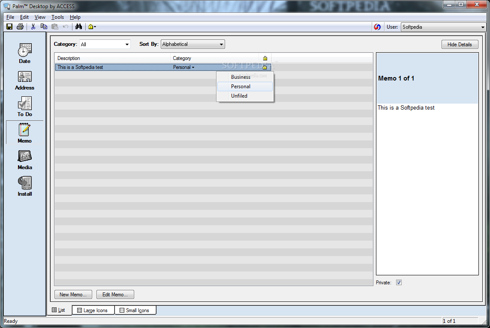
Task: Open the User dropdown showing Softpedia
Action: (x=443, y=27)
